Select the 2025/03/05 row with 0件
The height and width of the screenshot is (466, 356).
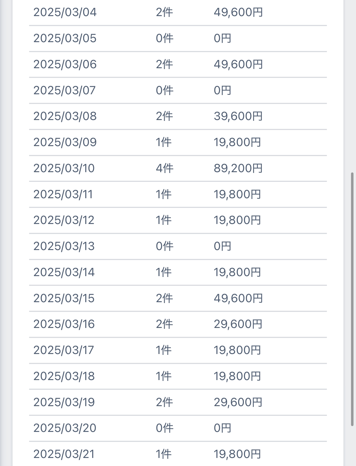pos(178,38)
